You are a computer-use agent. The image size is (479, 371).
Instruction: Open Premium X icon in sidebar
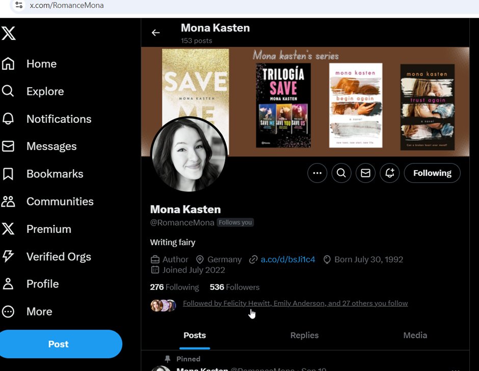pos(8,229)
